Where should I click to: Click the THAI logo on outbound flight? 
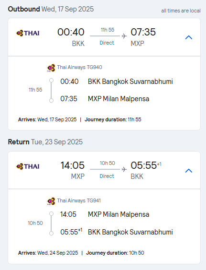click(28, 33)
